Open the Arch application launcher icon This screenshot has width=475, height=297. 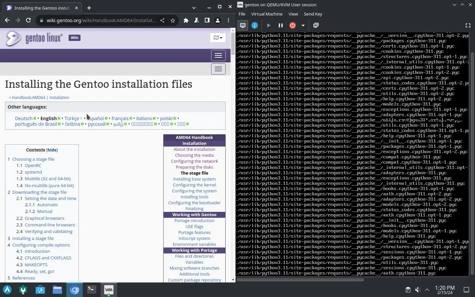point(7,290)
